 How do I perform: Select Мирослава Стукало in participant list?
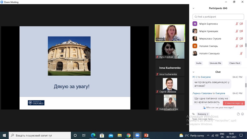coord(210,39)
